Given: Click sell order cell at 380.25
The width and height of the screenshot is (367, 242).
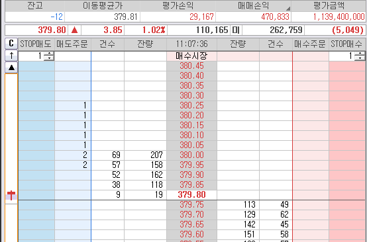Looking at the screenshot, I should [73, 106].
